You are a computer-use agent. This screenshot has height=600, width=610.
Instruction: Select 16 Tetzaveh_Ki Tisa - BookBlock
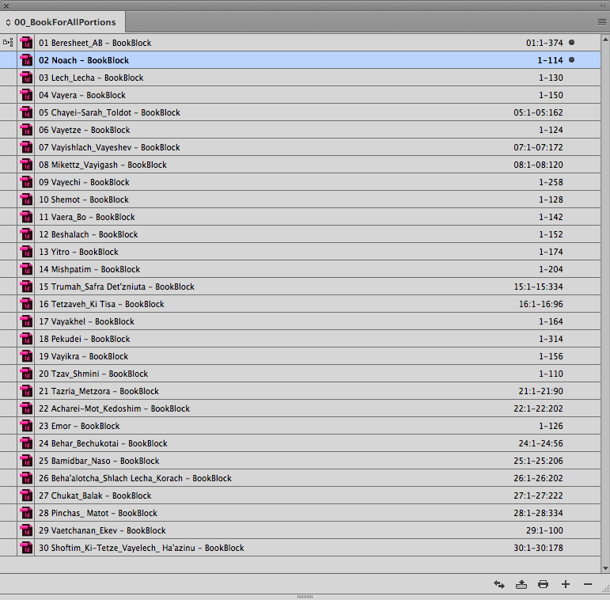301,304
